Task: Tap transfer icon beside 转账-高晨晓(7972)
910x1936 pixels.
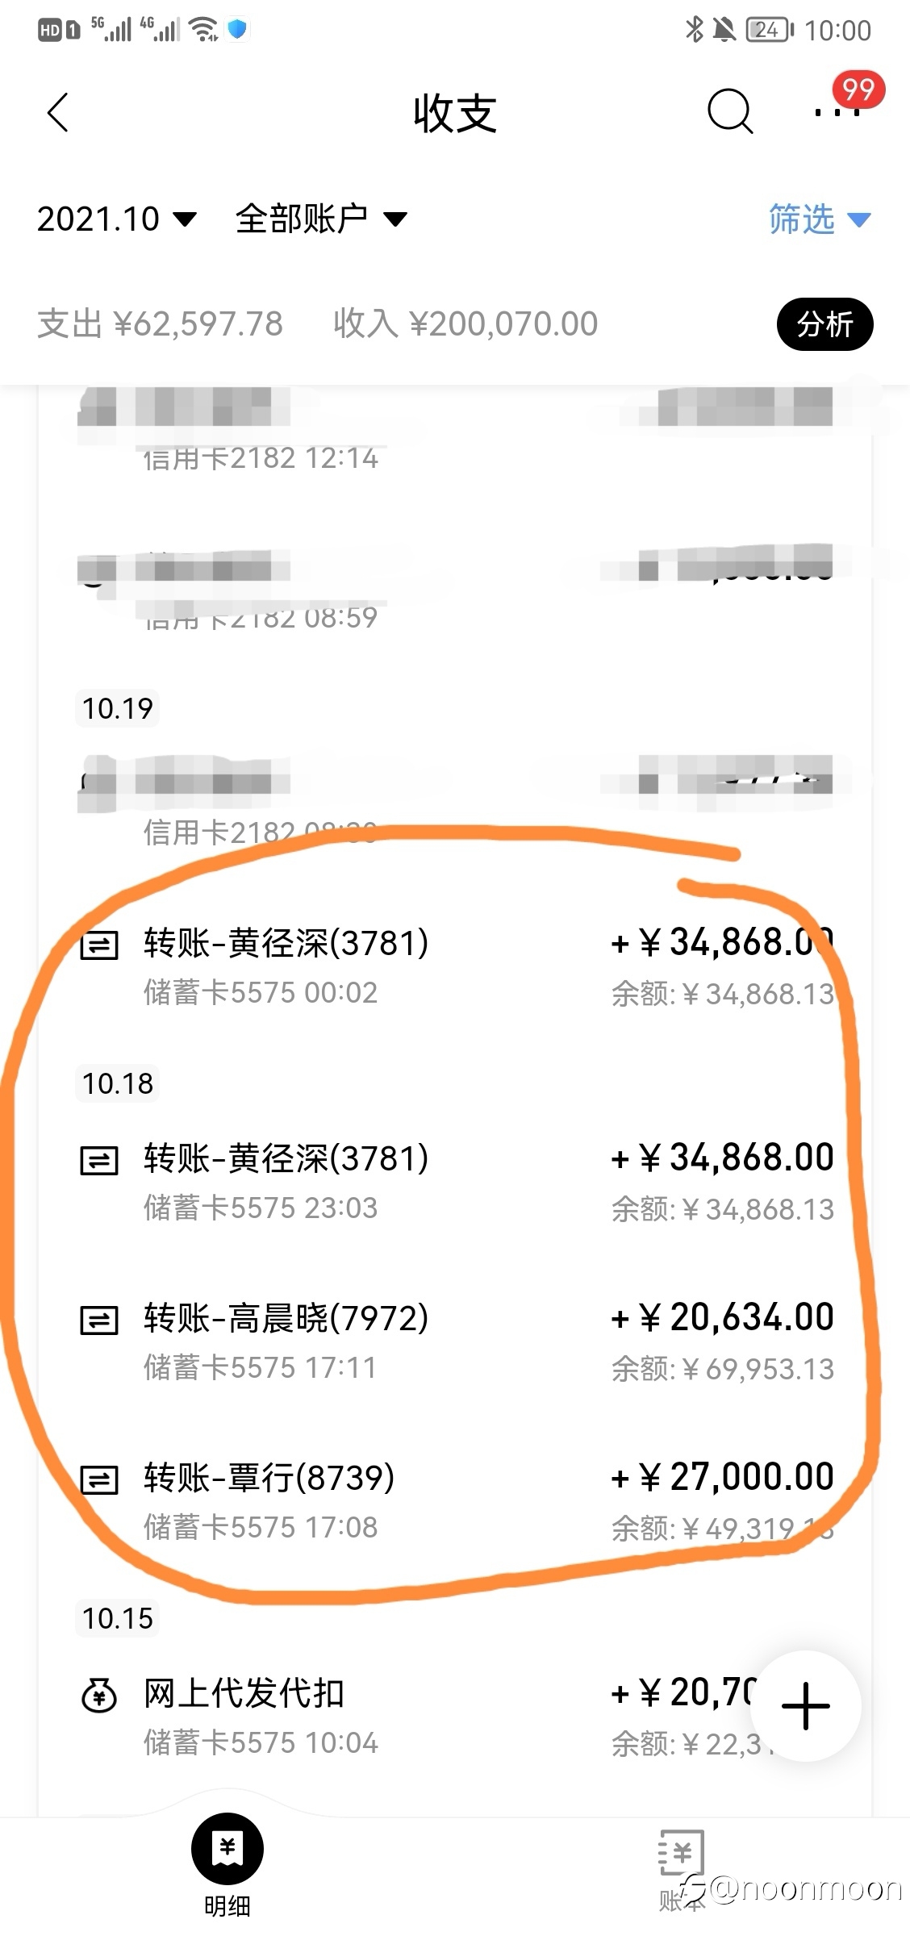Action: click(x=99, y=1321)
